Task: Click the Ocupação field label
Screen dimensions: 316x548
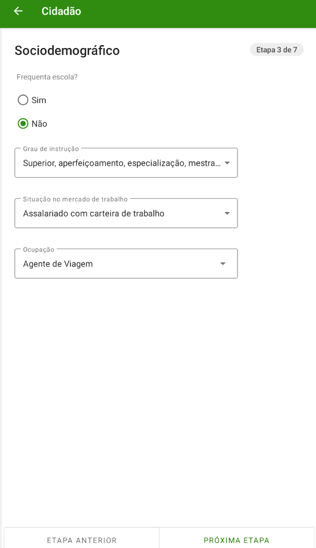Action: pyautogui.click(x=39, y=250)
